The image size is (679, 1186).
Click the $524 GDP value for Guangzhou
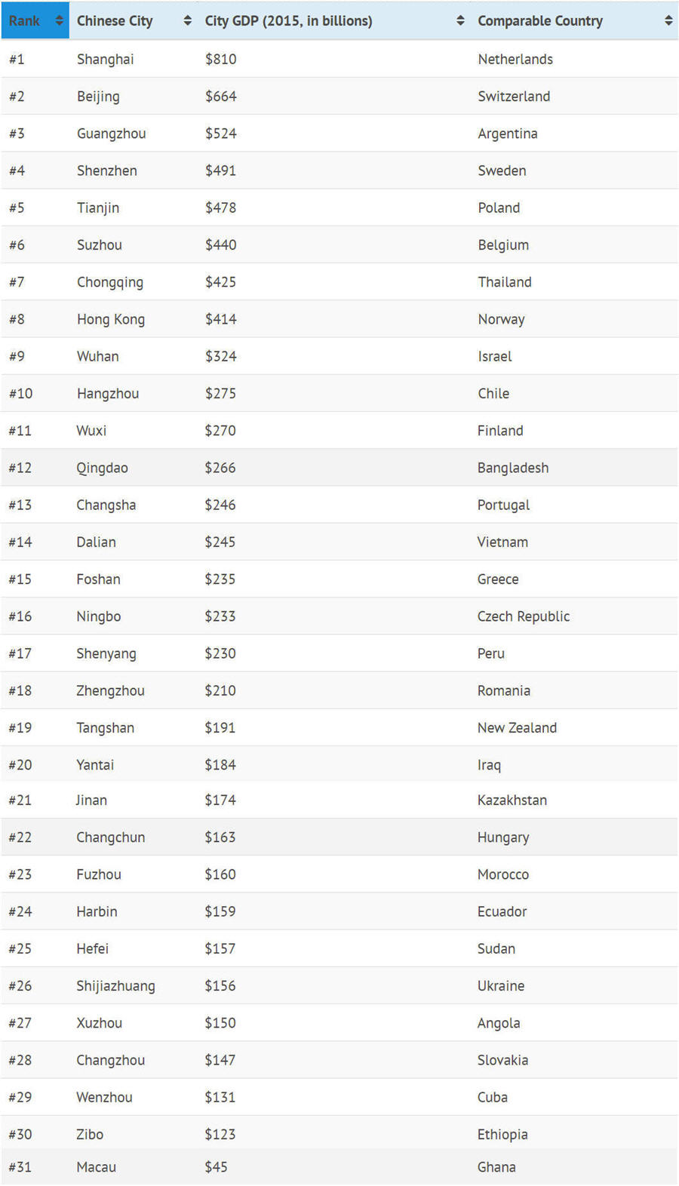(221, 134)
